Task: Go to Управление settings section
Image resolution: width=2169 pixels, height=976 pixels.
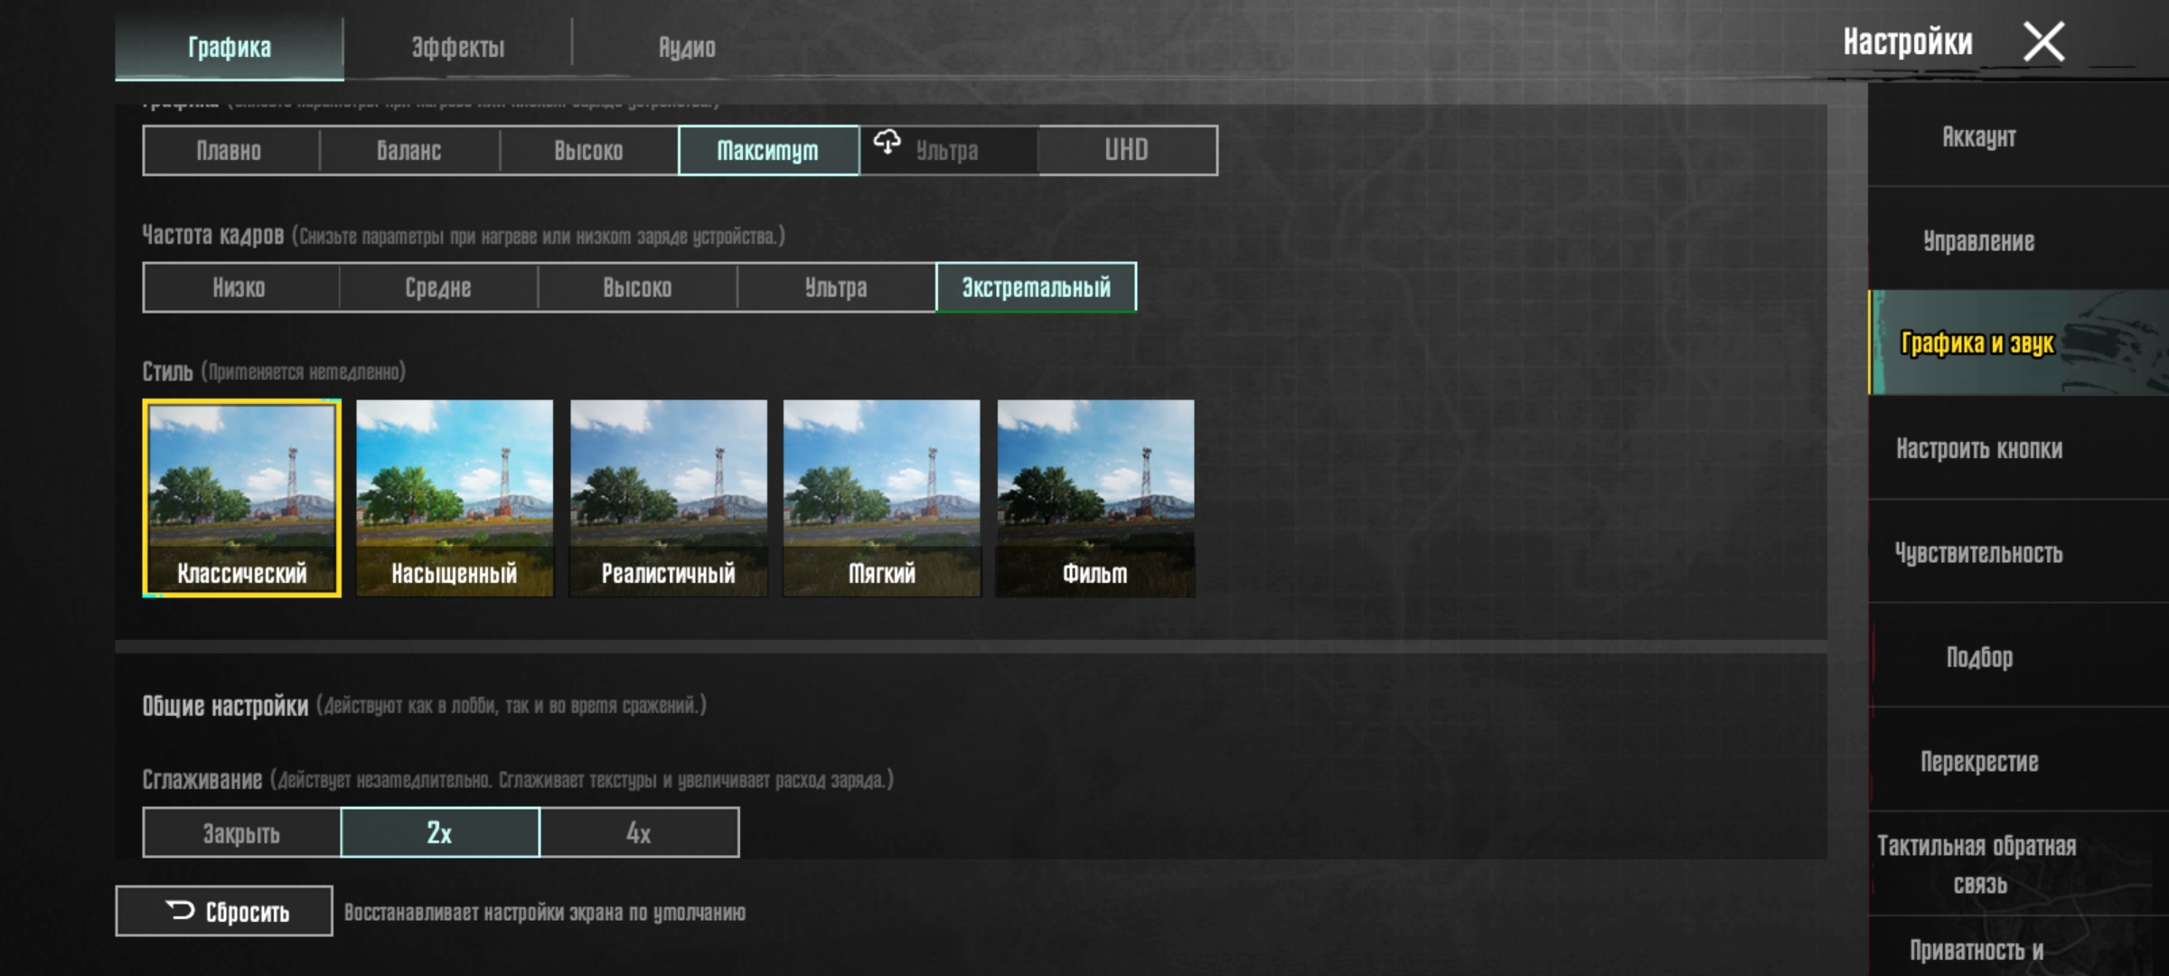Action: click(x=1978, y=241)
